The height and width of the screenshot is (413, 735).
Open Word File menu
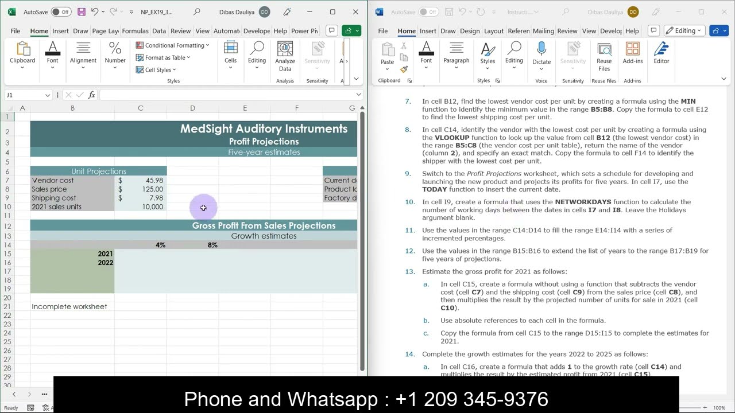coord(383,31)
